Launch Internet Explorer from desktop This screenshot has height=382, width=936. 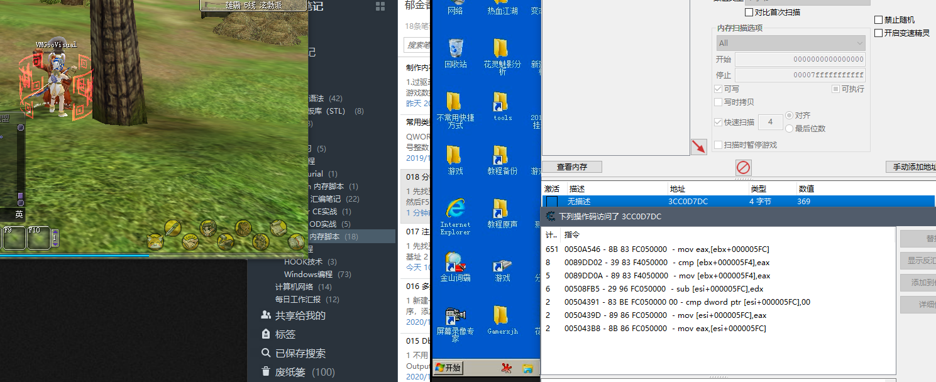[455, 216]
